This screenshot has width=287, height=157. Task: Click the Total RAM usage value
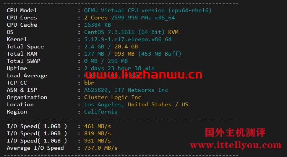(x=133, y=54)
